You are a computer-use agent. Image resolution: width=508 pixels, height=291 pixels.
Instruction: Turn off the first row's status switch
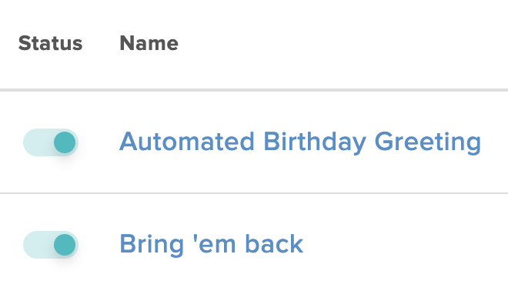[x=51, y=142]
